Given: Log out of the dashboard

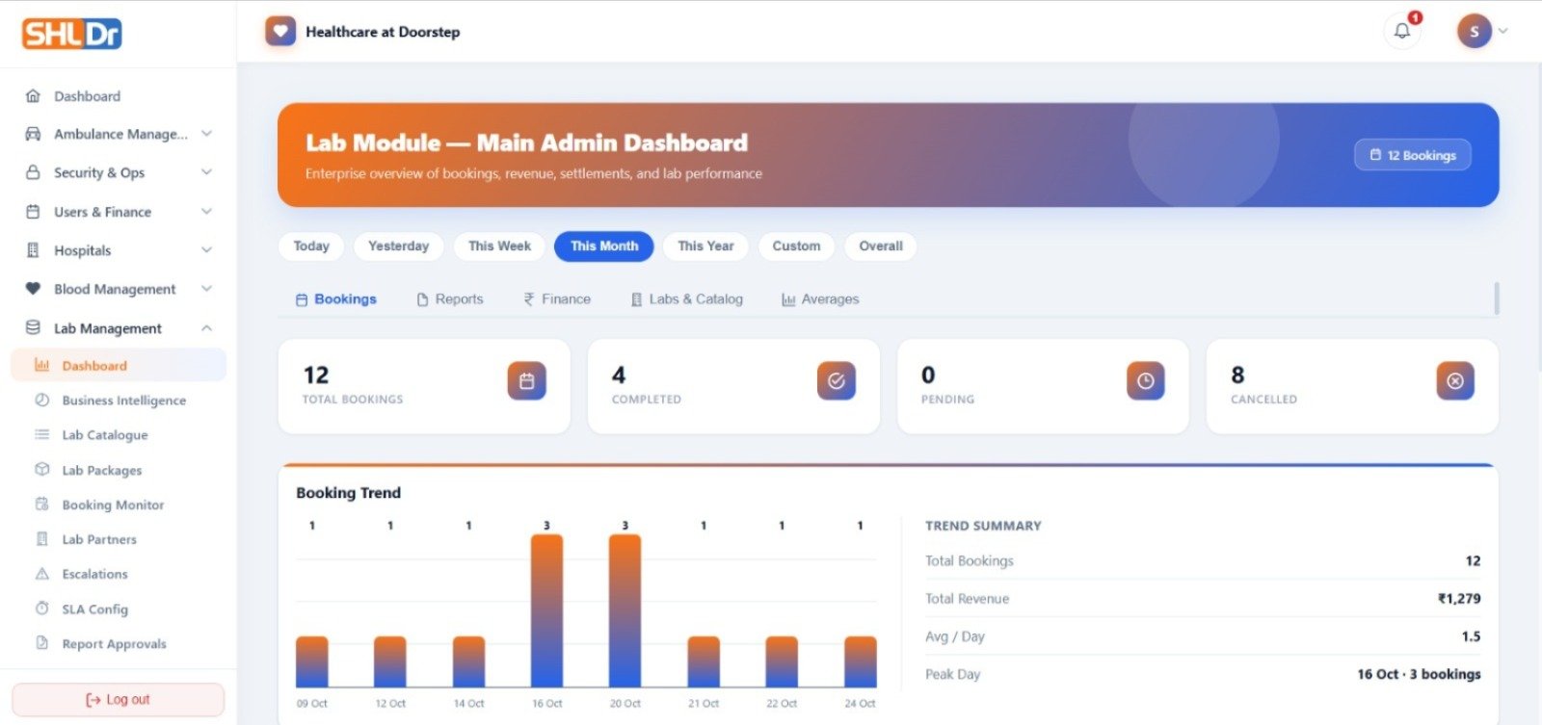Looking at the screenshot, I should [x=118, y=700].
